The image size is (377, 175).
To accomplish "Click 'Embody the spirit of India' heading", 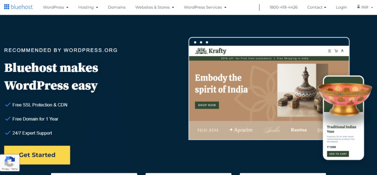I will point(221,84).
